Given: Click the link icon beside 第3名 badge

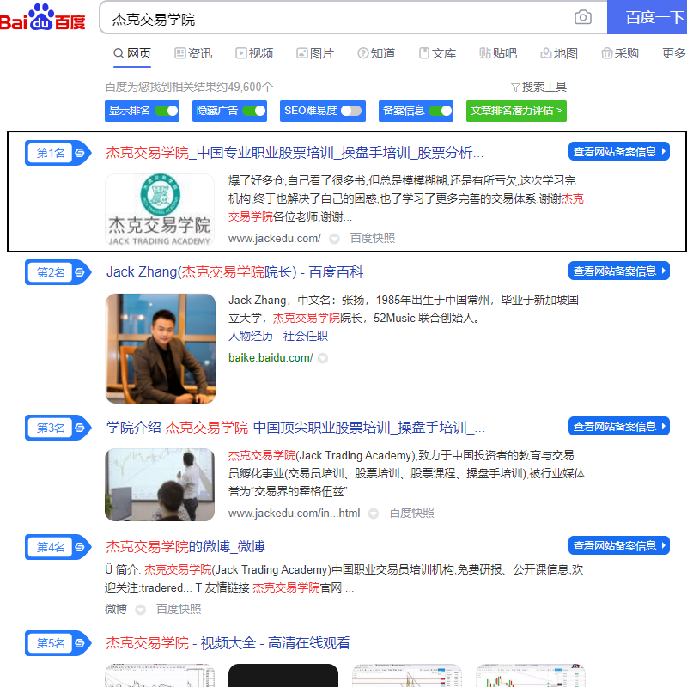Looking at the screenshot, I should tap(80, 427).
